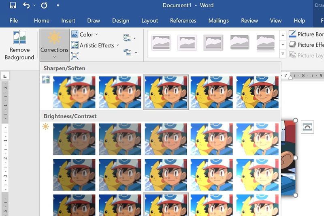Screen dimensions: 324x216
Task: Pick middle thumbnail in second Brightness/Contrast row
Action: [166, 175]
